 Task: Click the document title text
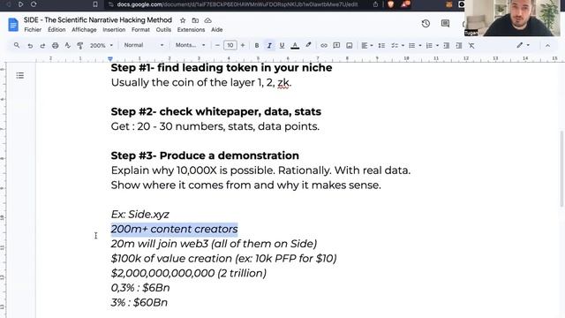tap(98, 19)
